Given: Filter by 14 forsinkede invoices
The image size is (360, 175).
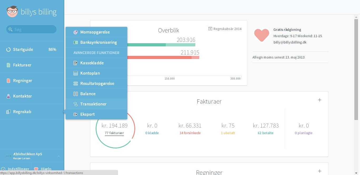Looking at the screenshot, I should tap(190, 133).
